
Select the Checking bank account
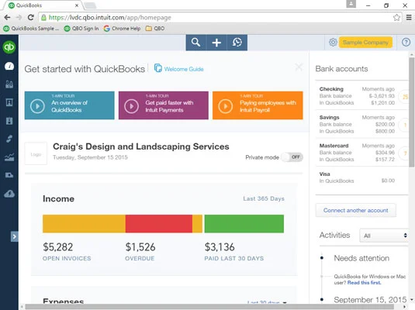[357, 96]
